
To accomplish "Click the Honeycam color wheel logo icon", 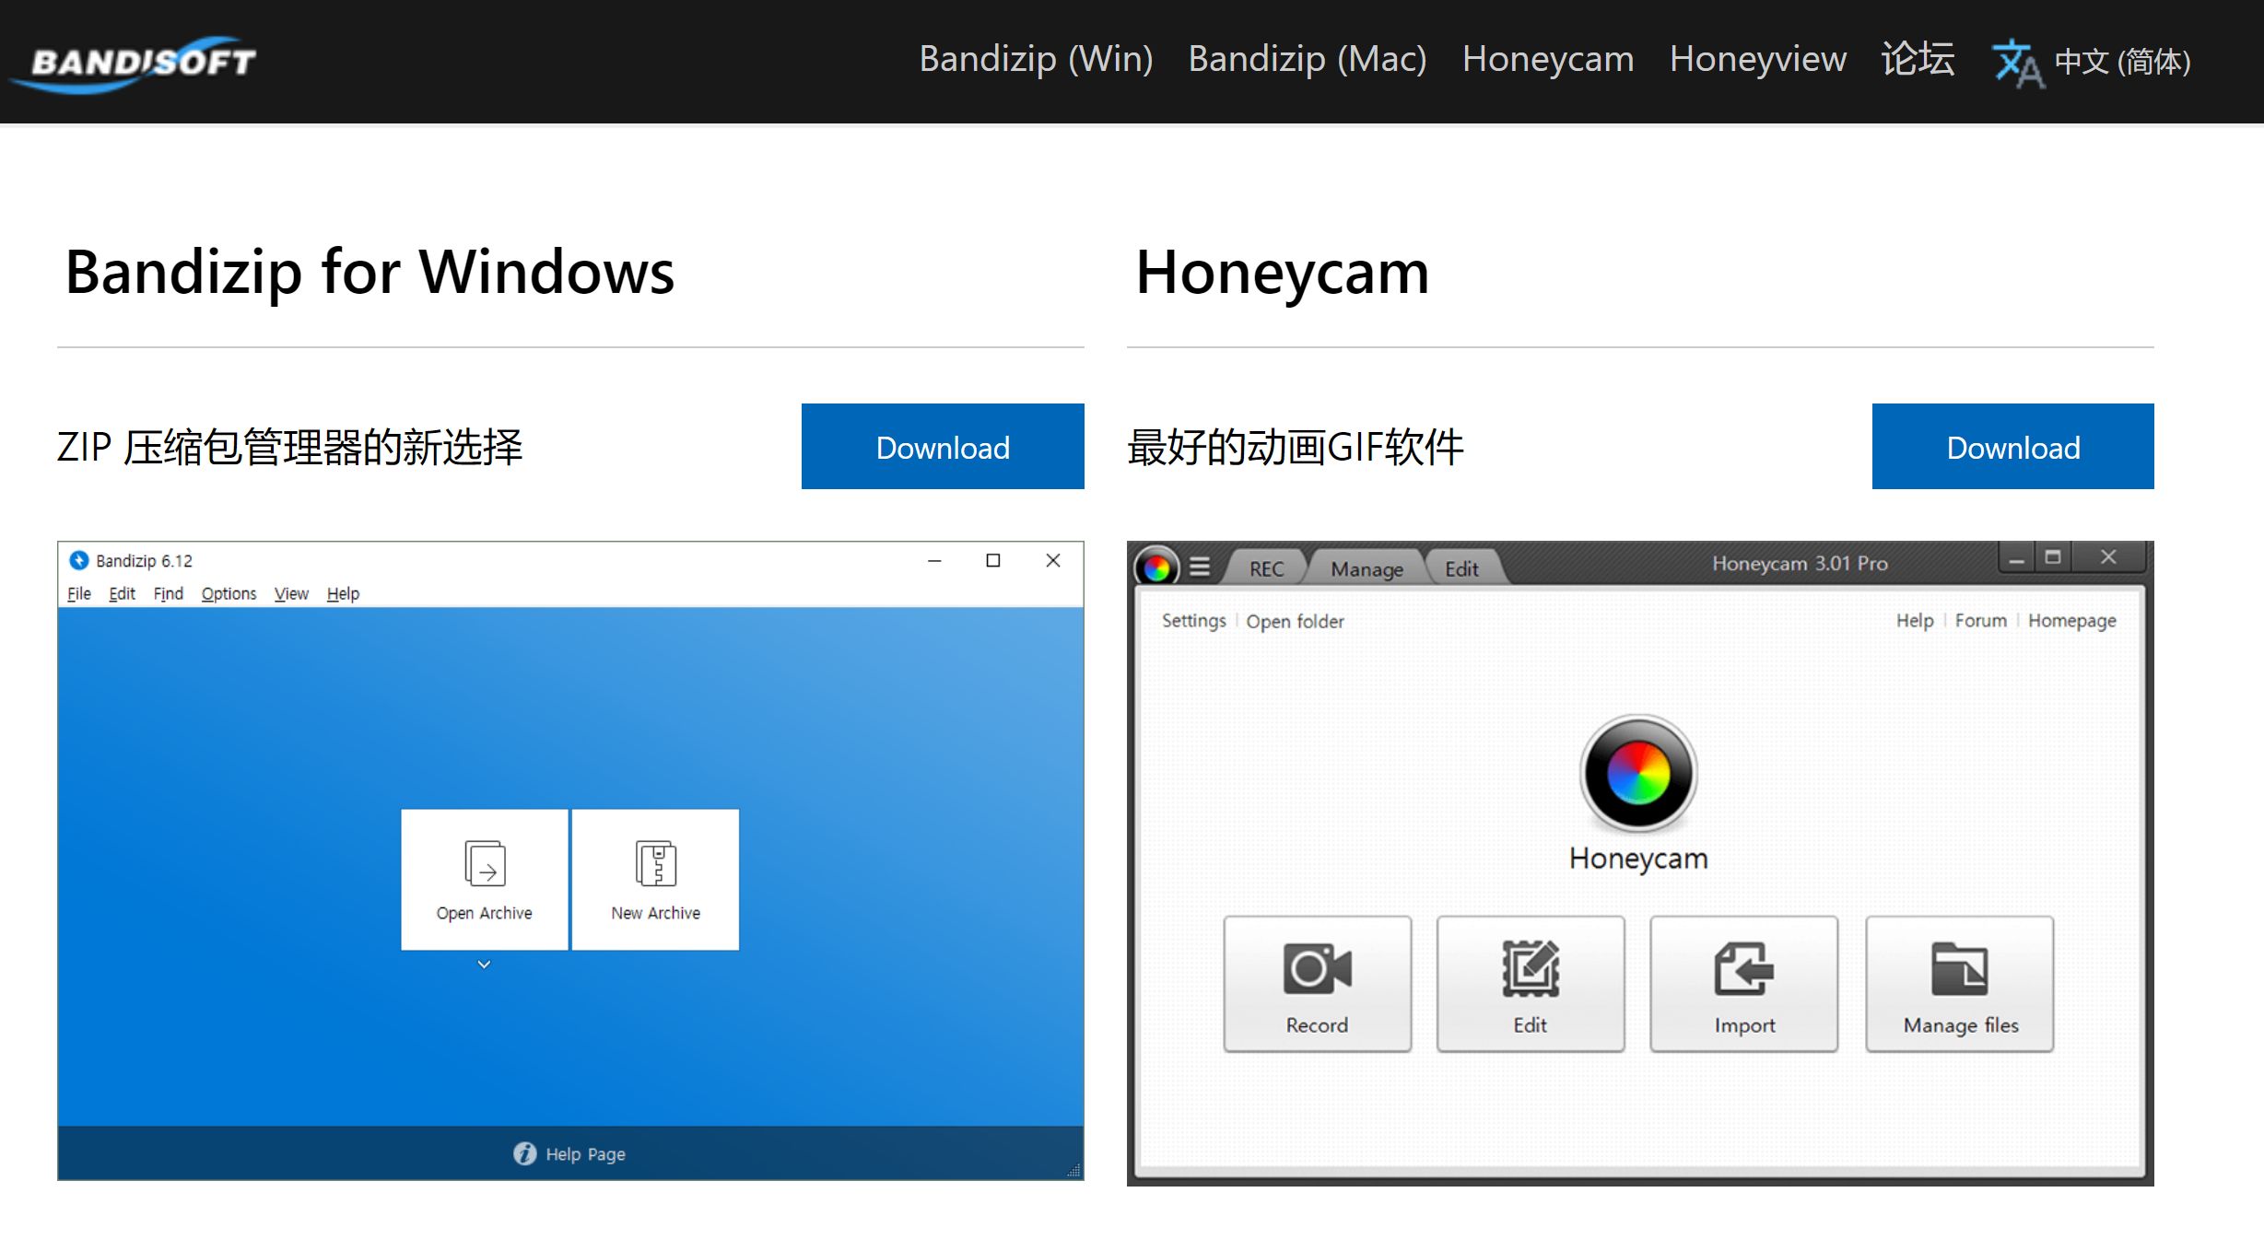I will [1637, 775].
